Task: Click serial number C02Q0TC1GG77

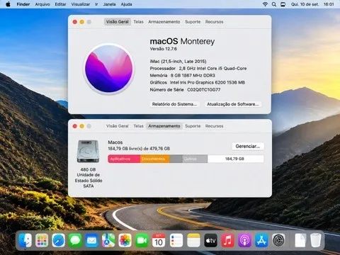Action: point(204,90)
